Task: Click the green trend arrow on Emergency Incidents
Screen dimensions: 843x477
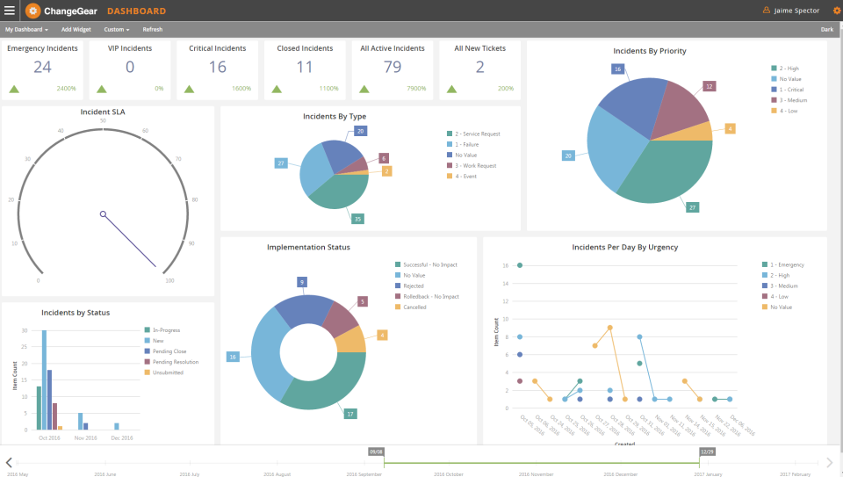Action: point(14,89)
